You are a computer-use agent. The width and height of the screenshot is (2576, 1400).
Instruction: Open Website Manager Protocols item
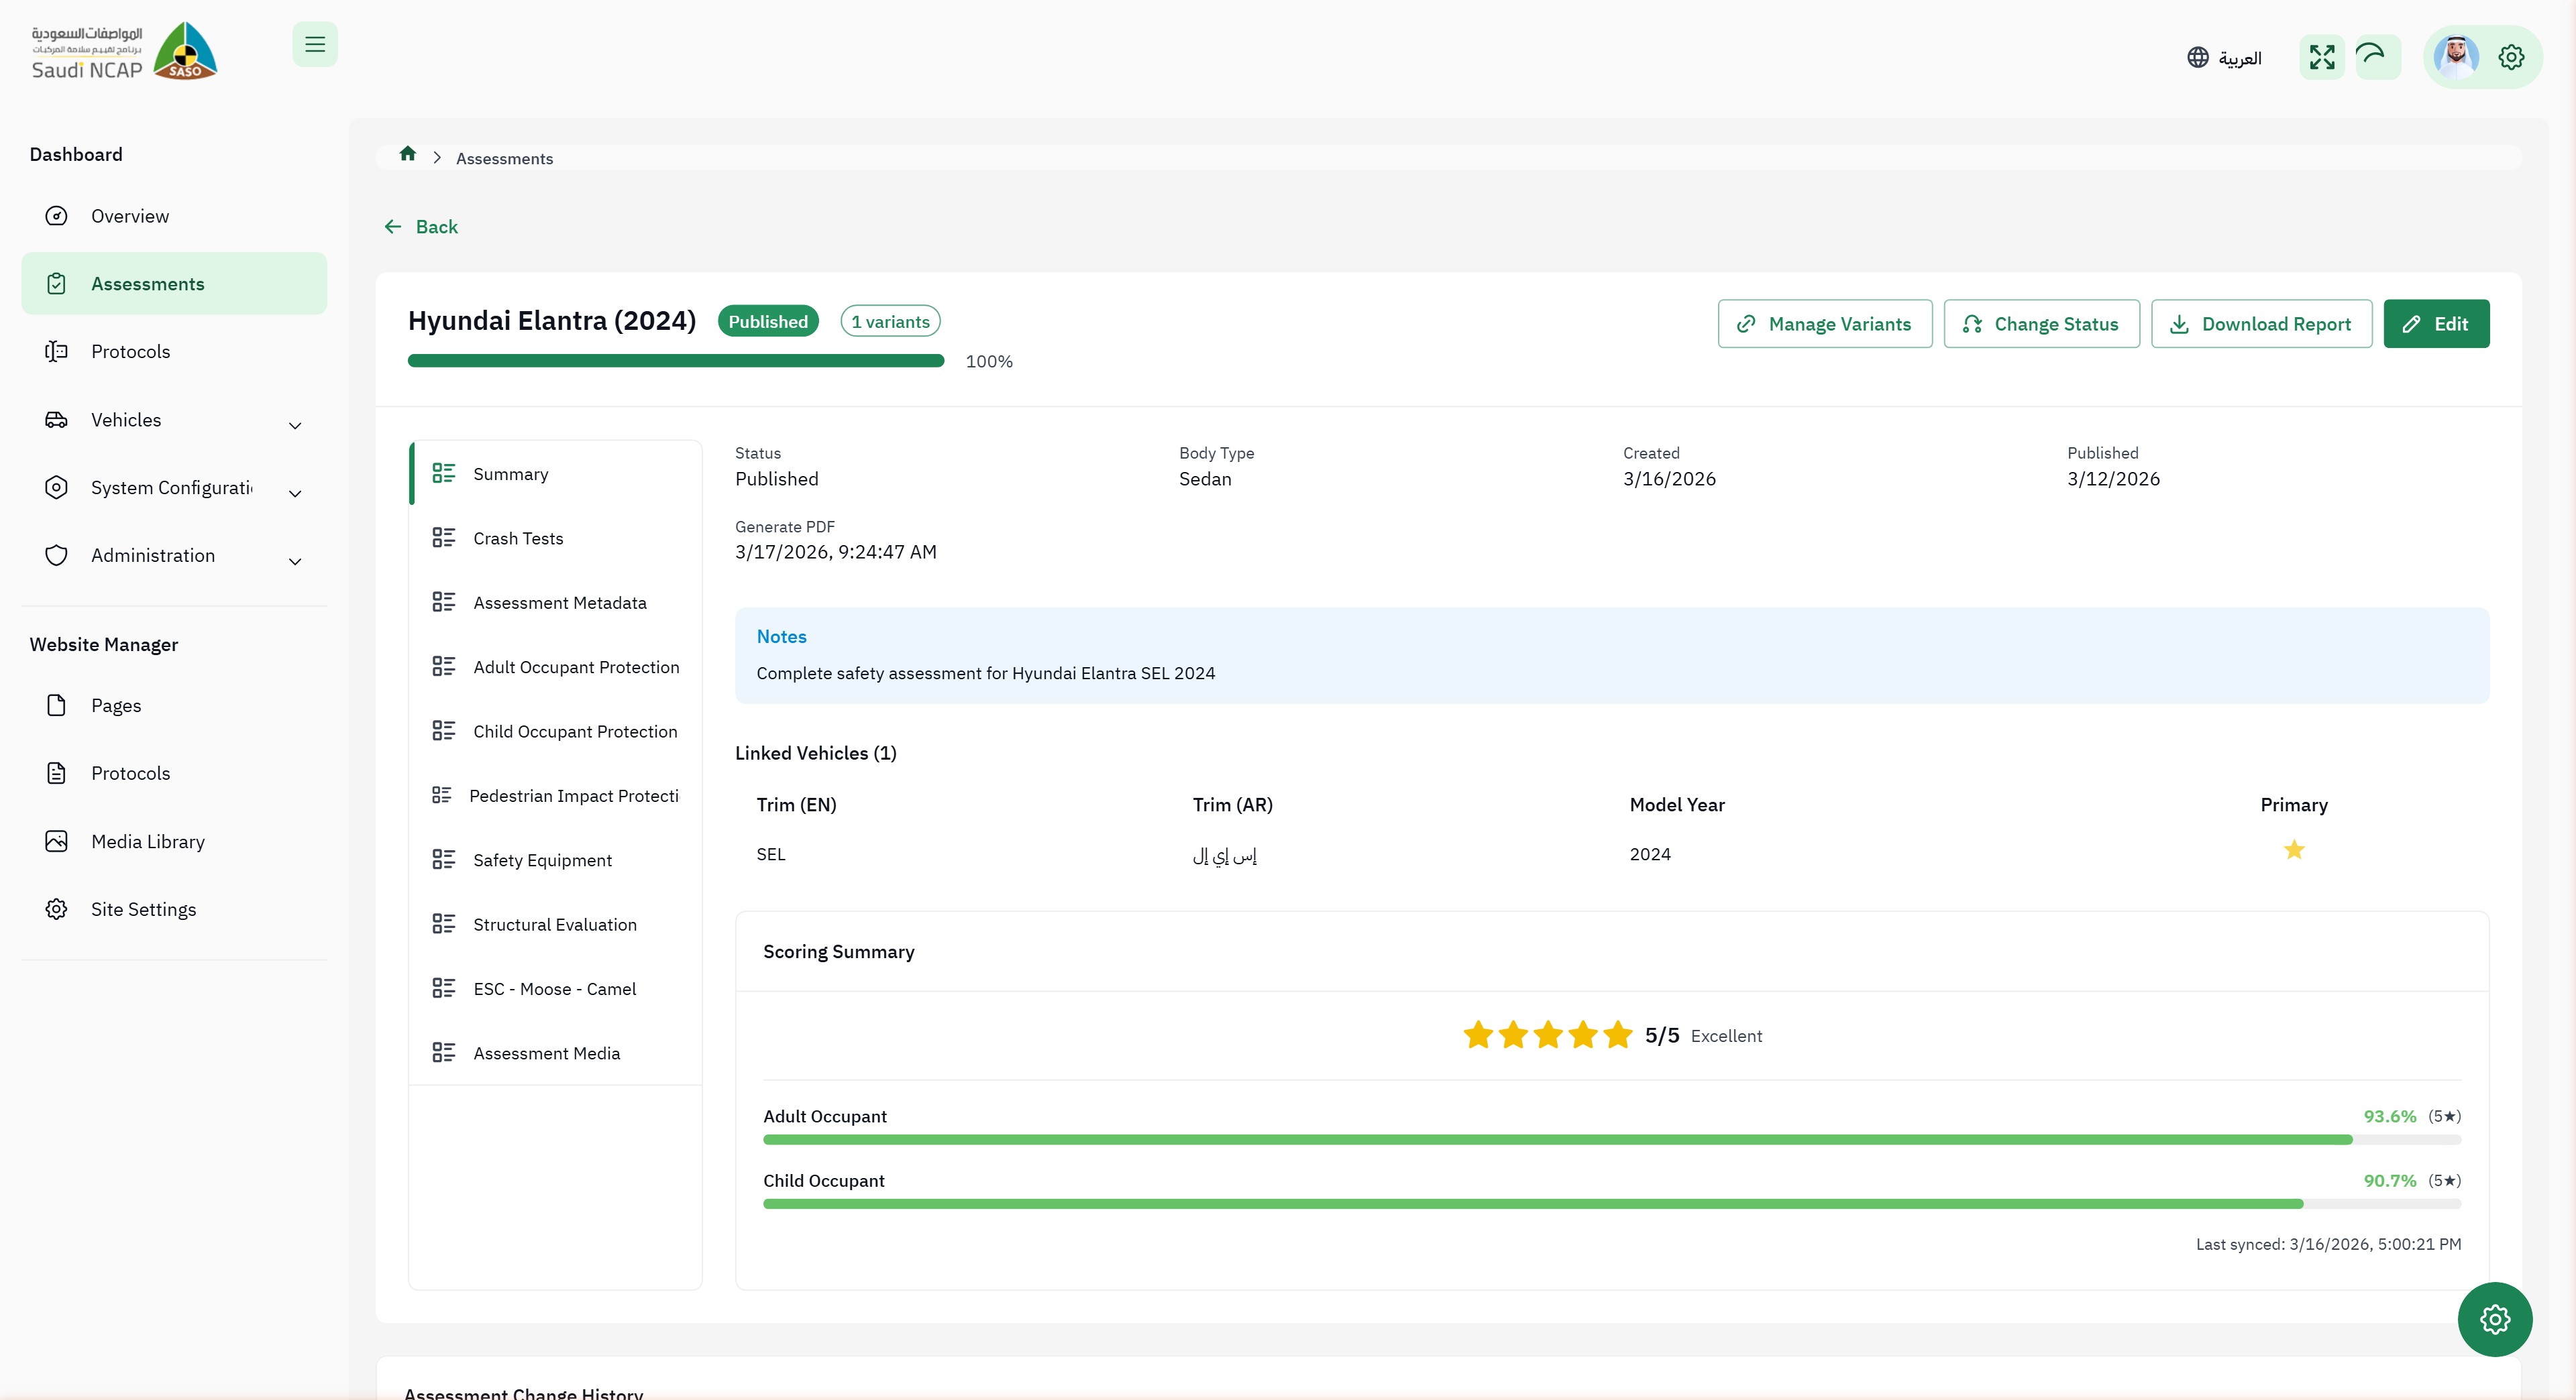coord(174,774)
